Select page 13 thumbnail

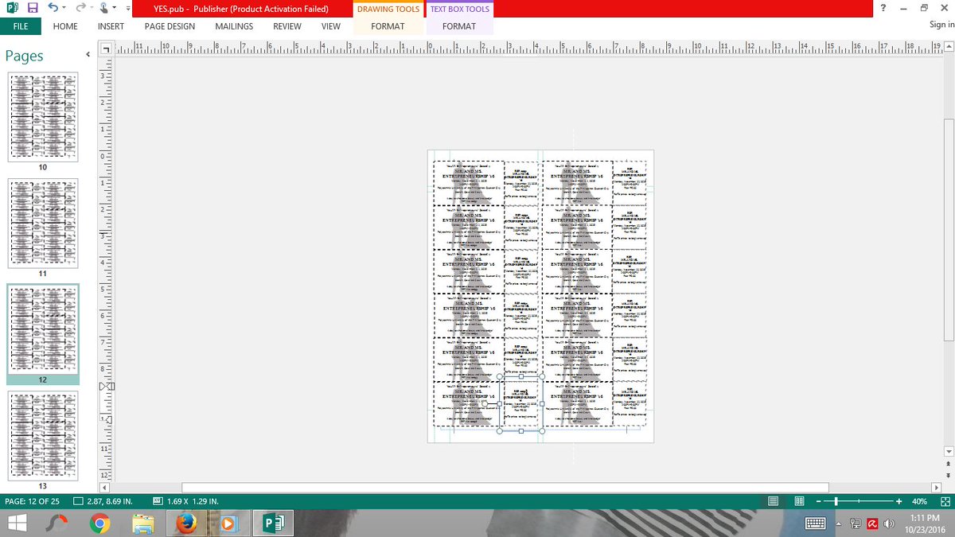coord(43,435)
